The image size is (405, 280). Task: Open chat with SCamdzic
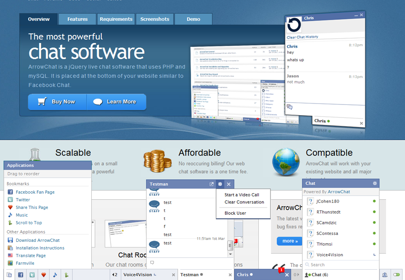coord(341,222)
